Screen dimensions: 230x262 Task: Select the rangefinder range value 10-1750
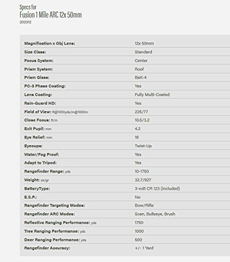click(142, 171)
